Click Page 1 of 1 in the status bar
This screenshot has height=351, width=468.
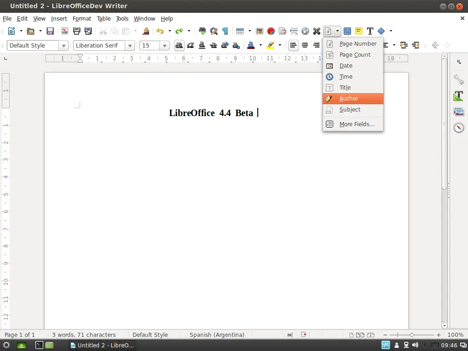(x=20, y=335)
